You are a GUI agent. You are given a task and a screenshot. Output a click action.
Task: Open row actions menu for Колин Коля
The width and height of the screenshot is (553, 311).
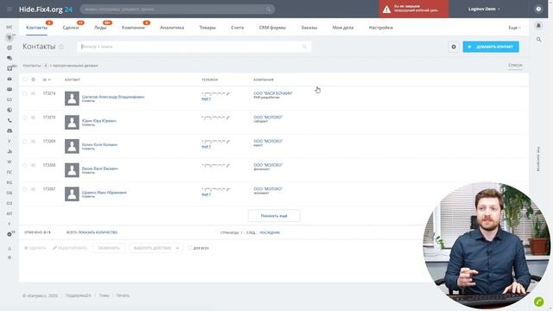33,142
